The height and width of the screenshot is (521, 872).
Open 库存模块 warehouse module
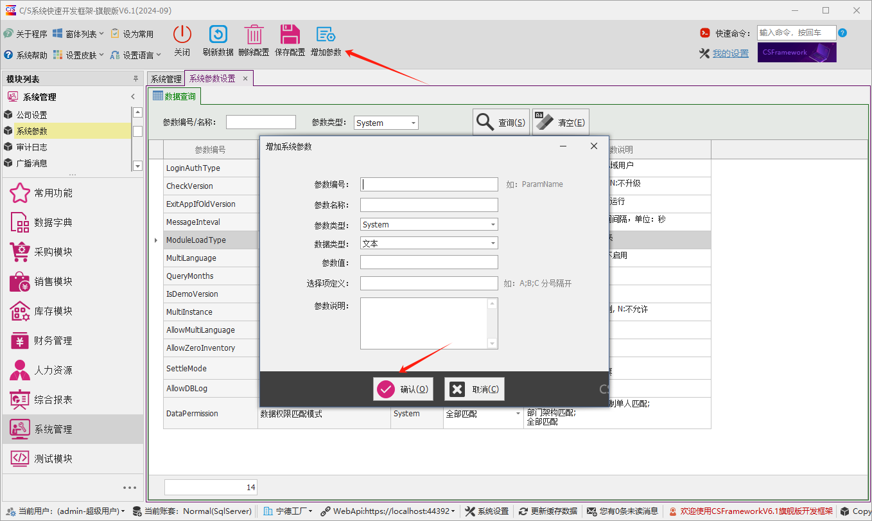[73, 311]
